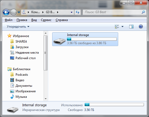Toggle the preview pane icon
The image size is (149, 117).
pos(131,27)
